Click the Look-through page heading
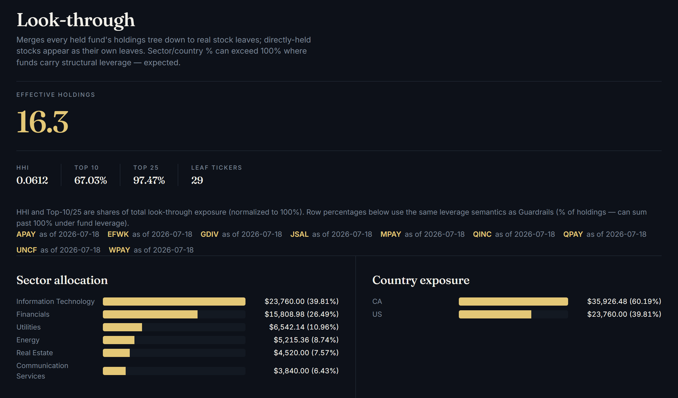 pos(76,21)
